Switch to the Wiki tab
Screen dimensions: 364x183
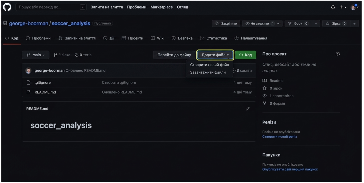click(157, 38)
